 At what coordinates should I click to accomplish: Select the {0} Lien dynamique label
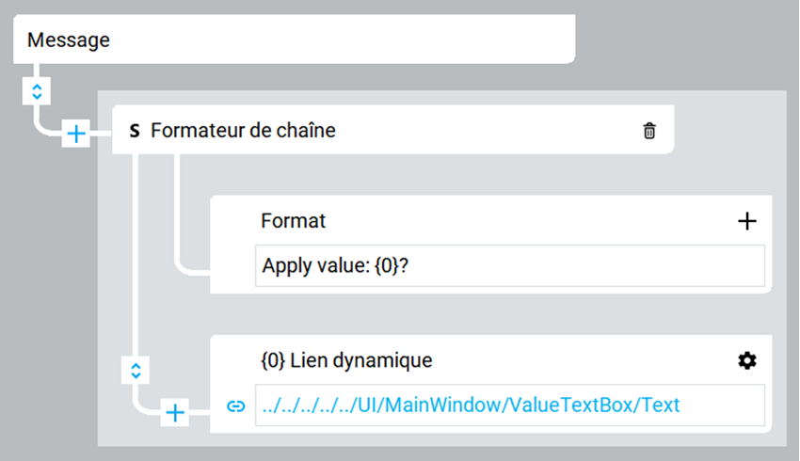click(345, 360)
